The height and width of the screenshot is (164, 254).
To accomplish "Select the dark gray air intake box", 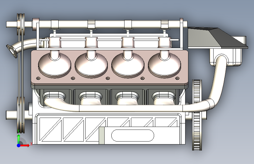I will tap(218, 38).
